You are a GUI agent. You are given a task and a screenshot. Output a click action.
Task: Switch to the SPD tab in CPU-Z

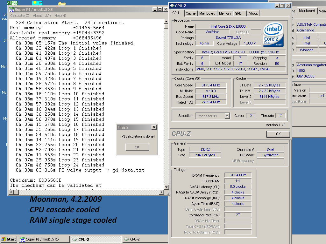pos(238,13)
